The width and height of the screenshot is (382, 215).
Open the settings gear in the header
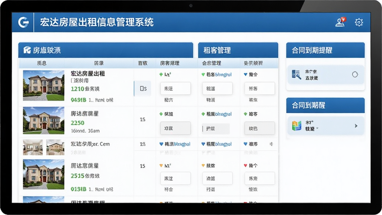pos(358,22)
